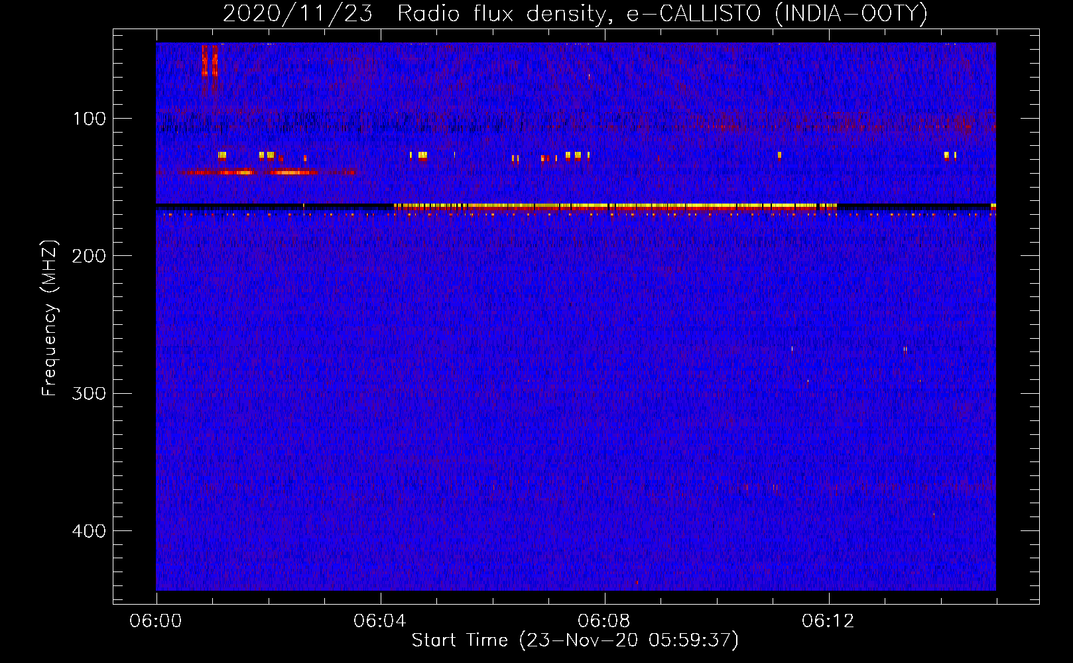Screen dimensions: 1073x663
Task: Click the 06:12 time tick label
Action: point(828,621)
